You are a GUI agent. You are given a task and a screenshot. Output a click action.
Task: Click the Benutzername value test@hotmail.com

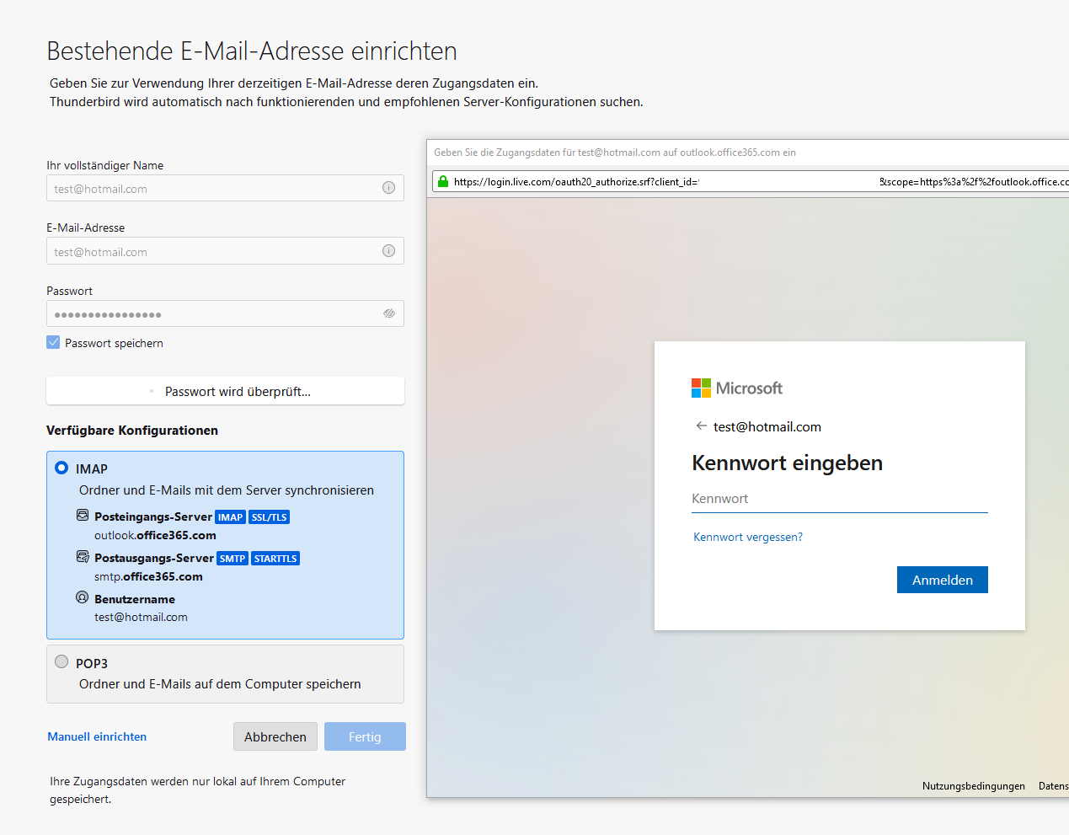pyautogui.click(x=141, y=617)
